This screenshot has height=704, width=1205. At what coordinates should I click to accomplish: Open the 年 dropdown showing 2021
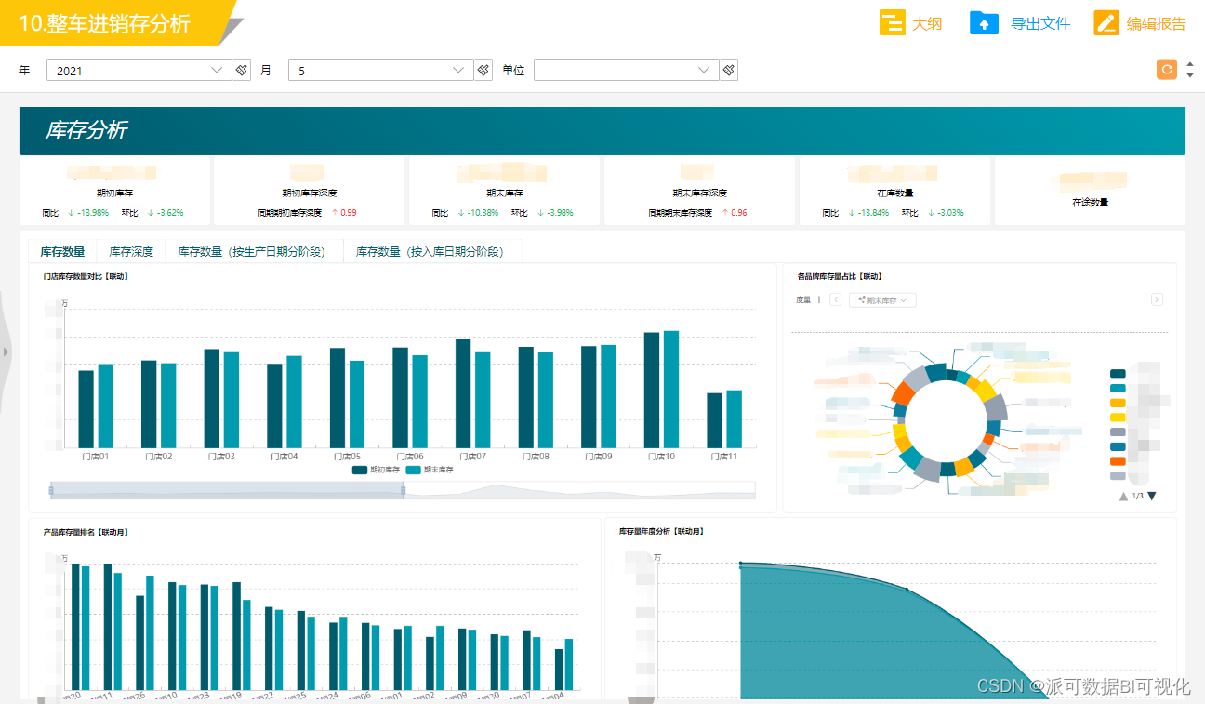(x=139, y=70)
